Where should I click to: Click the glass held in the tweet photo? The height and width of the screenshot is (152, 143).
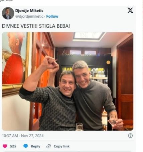point(113,121)
